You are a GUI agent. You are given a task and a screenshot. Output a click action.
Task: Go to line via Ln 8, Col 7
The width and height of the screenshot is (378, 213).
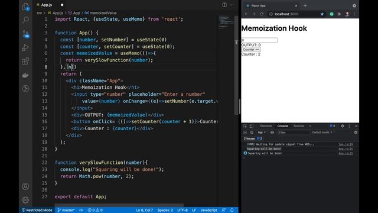click(x=144, y=210)
